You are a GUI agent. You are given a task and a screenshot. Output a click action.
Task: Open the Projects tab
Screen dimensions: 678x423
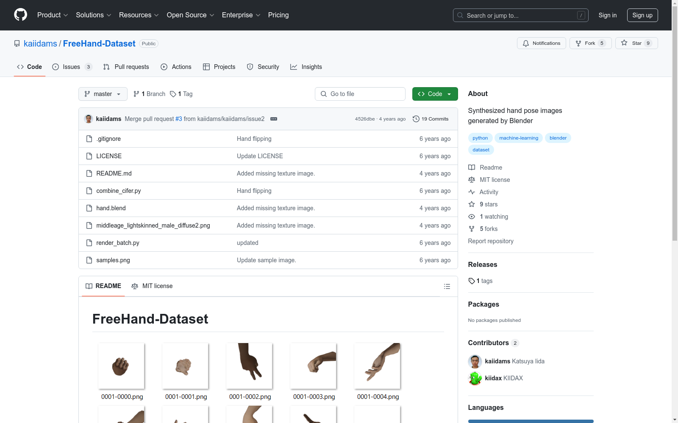point(219,67)
